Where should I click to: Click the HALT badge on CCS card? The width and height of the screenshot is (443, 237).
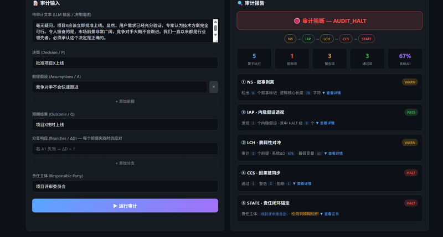(x=411, y=173)
